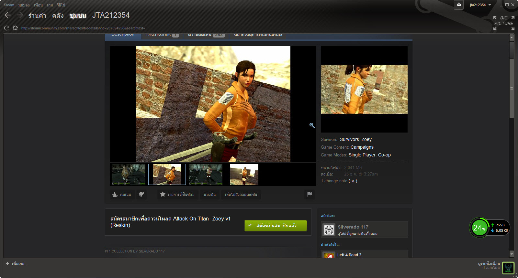Open ดูรายชื่อเพื่อน (view friends list)
518x278 pixels.
[489, 264]
